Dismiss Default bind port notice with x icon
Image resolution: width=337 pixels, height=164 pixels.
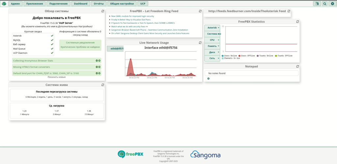[x=99, y=73]
